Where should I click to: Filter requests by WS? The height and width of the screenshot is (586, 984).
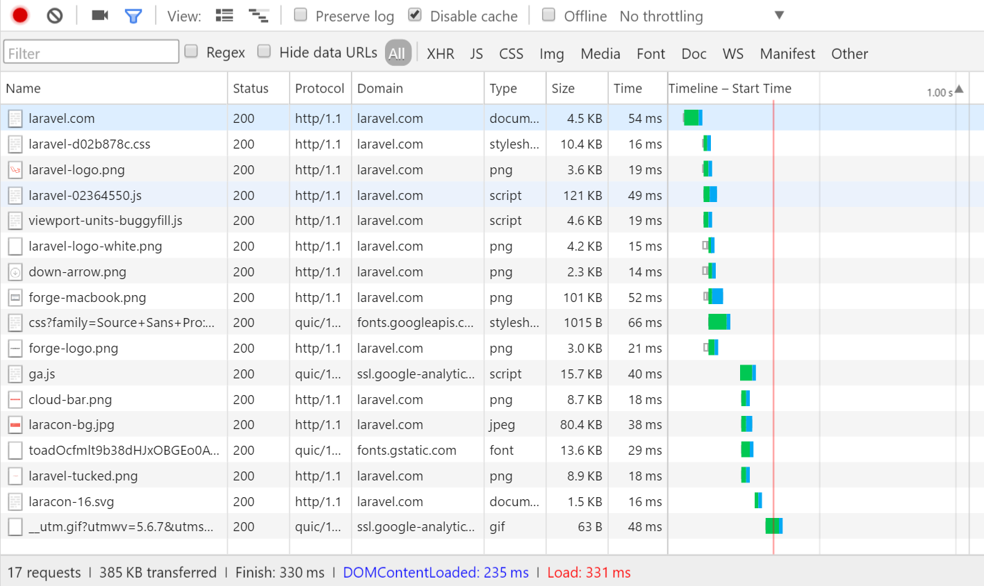pos(733,54)
